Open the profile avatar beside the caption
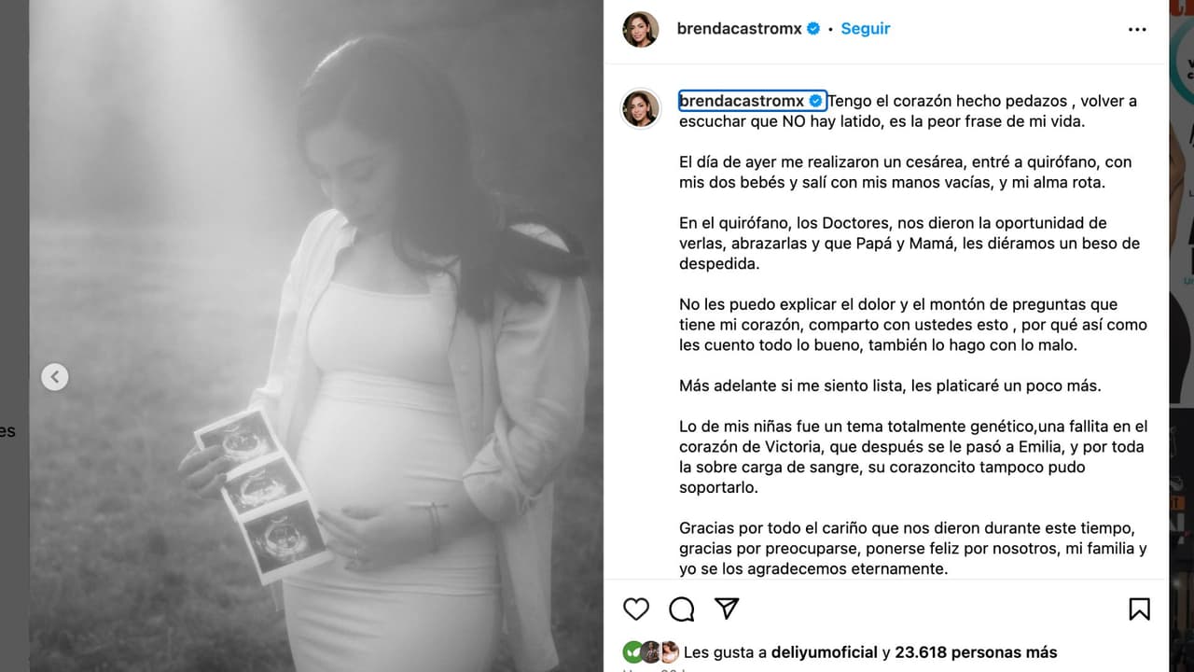The height and width of the screenshot is (672, 1194). [641, 108]
